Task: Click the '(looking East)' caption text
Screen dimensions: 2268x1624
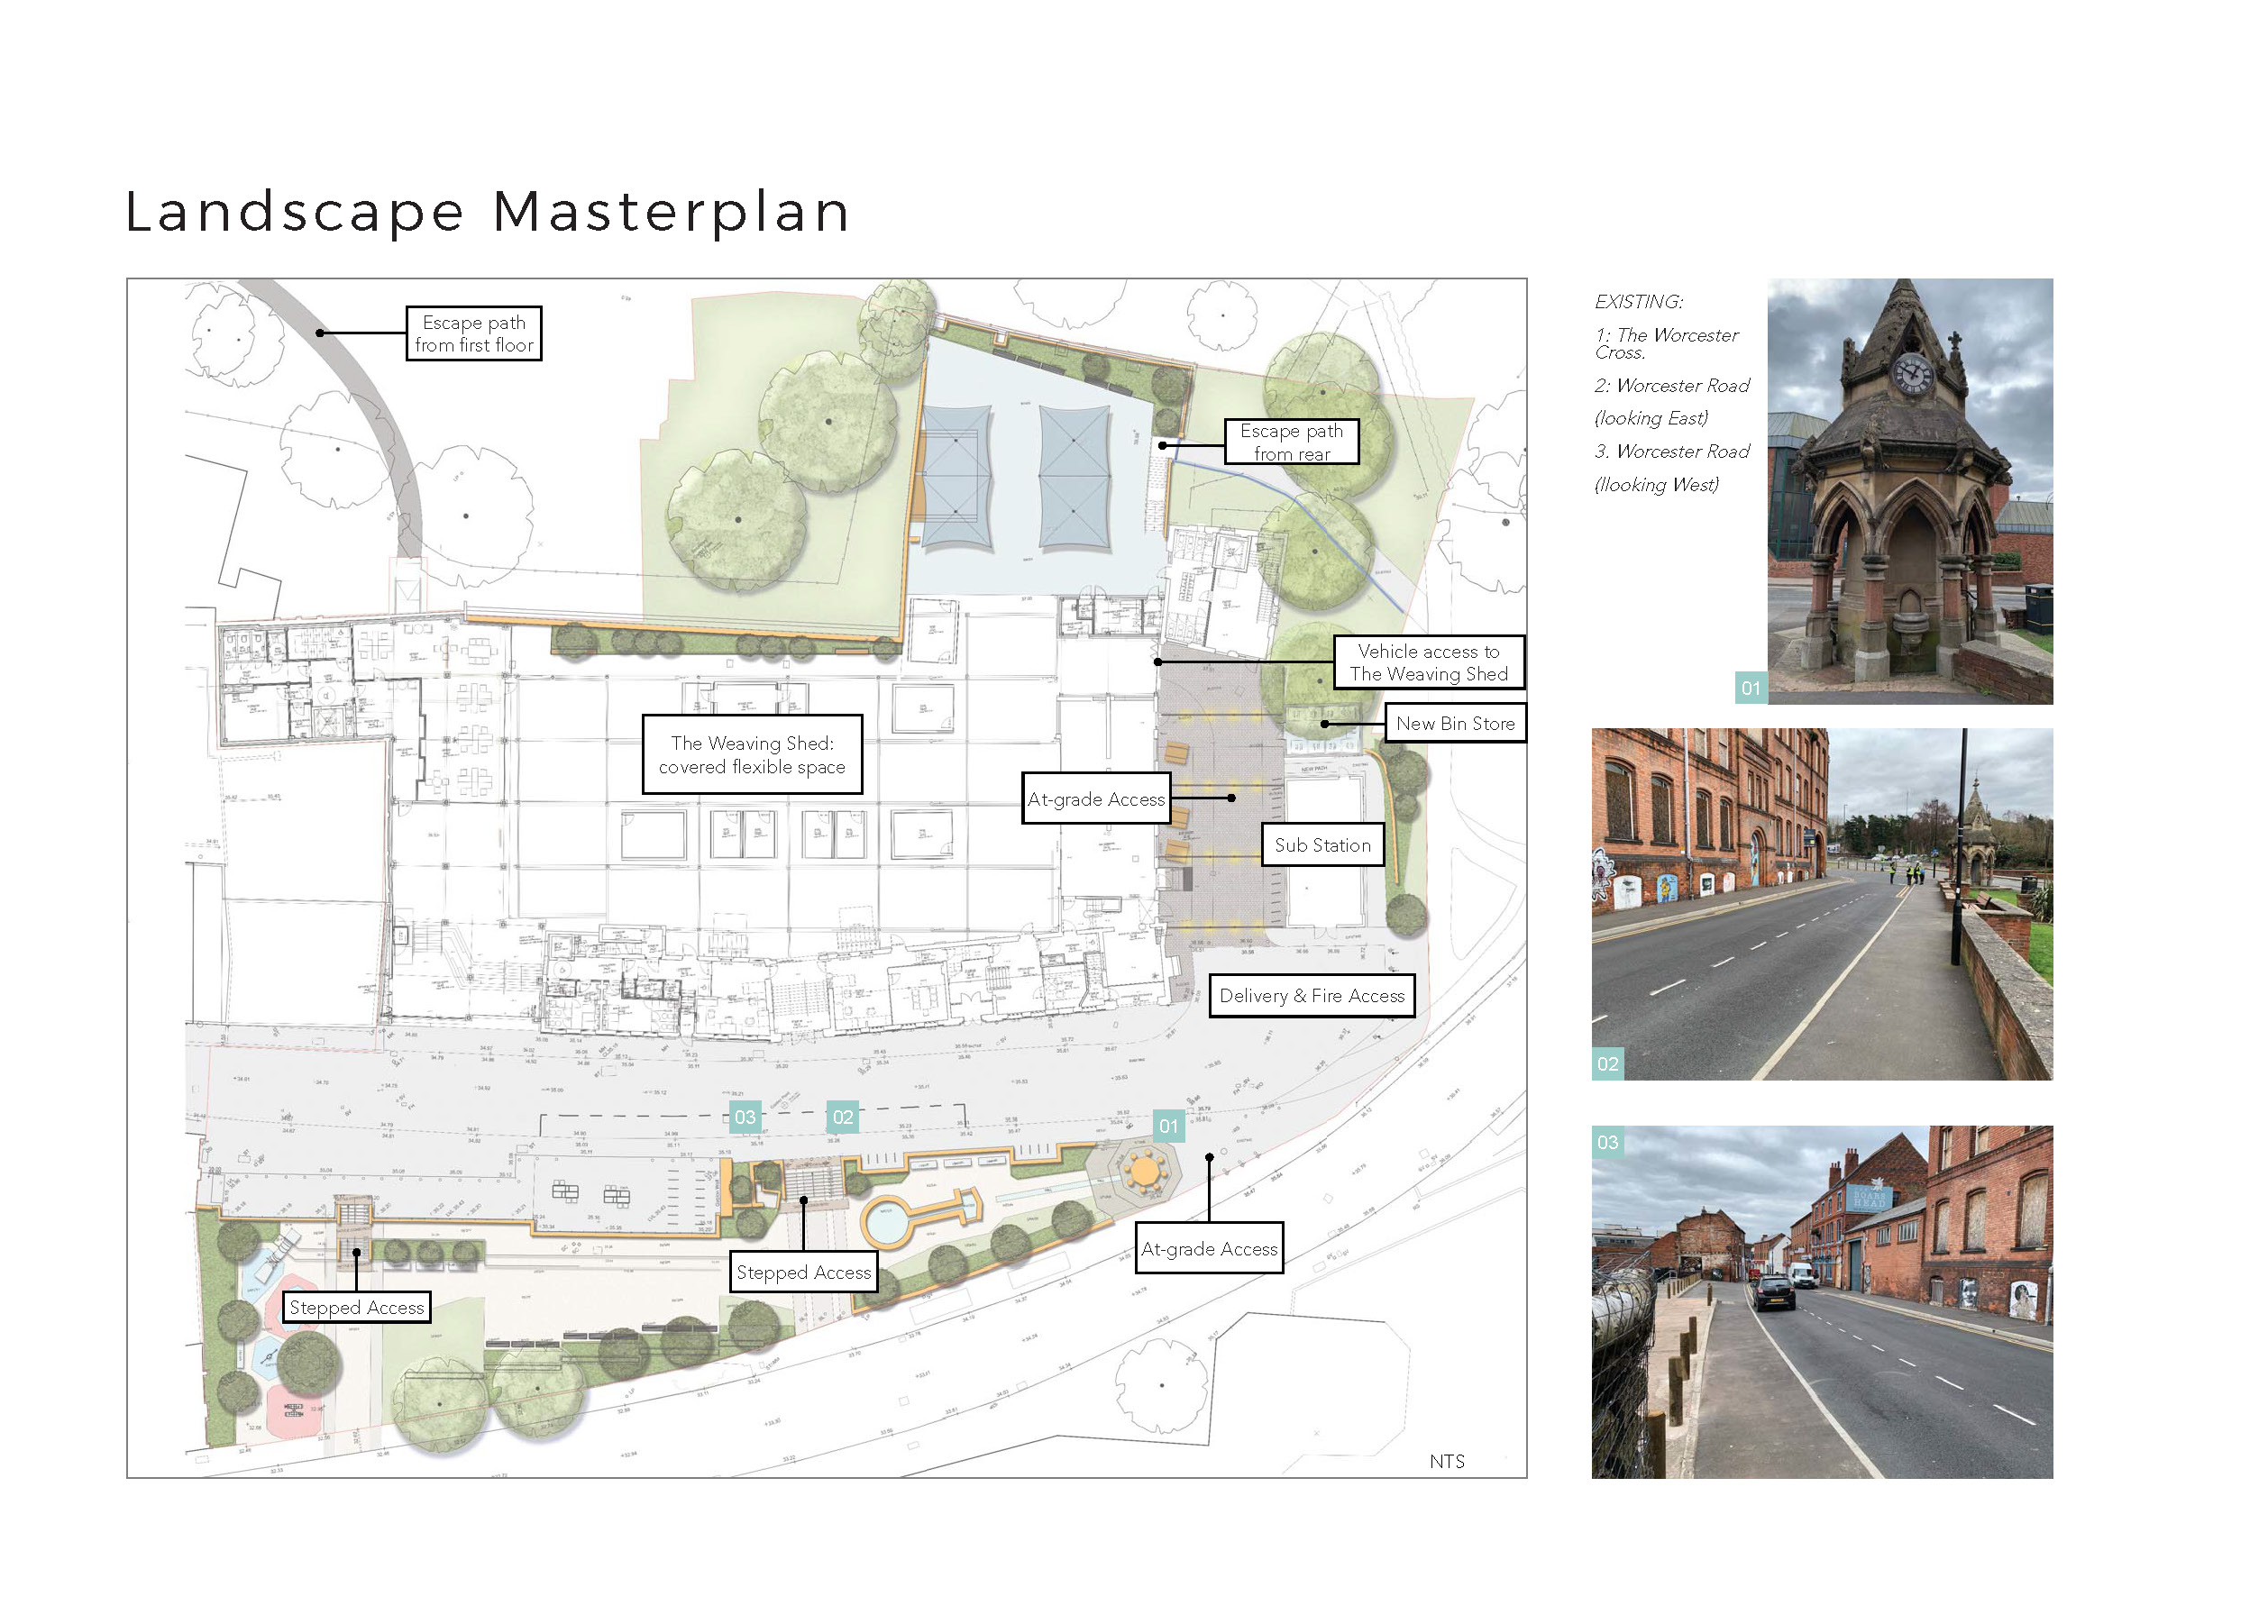Action: (1651, 418)
